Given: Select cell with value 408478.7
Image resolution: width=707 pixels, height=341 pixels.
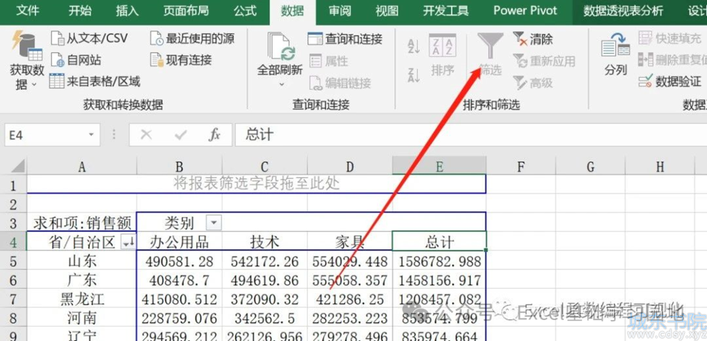Looking at the screenshot, I should click(179, 280).
